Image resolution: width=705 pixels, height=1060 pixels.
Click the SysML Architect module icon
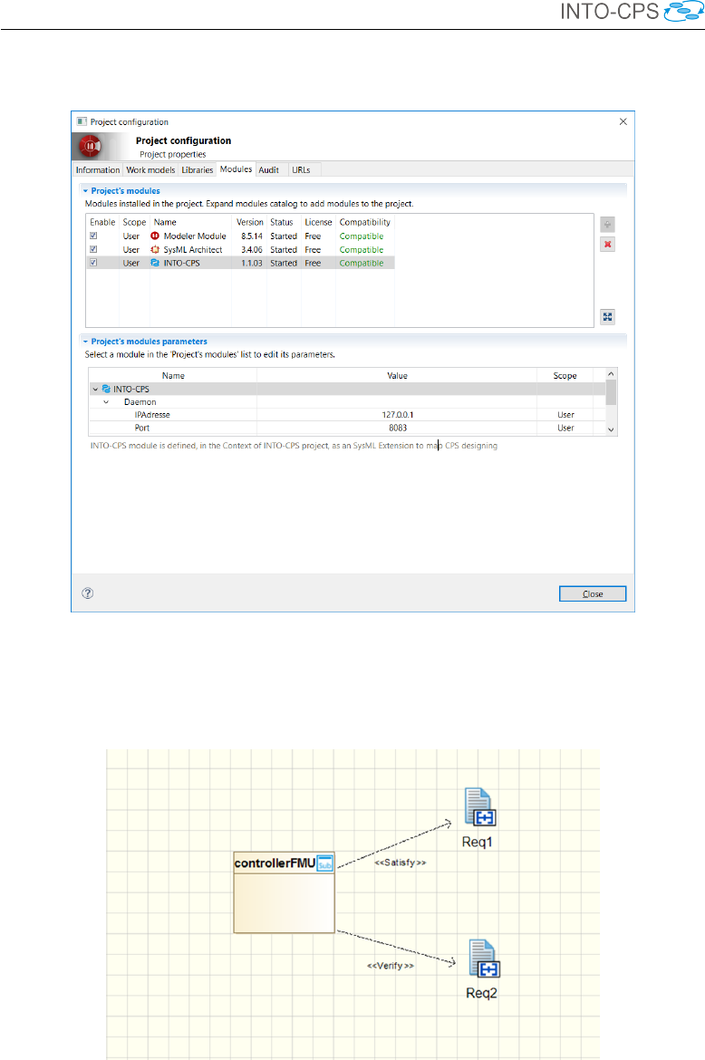pyautogui.click(x=155, y=249)
